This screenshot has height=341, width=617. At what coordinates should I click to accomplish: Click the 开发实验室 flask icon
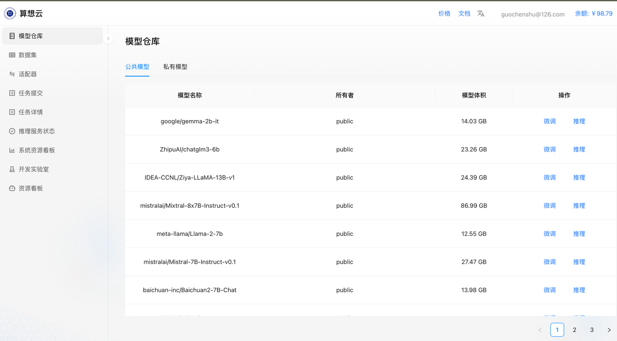pos(12,169)
